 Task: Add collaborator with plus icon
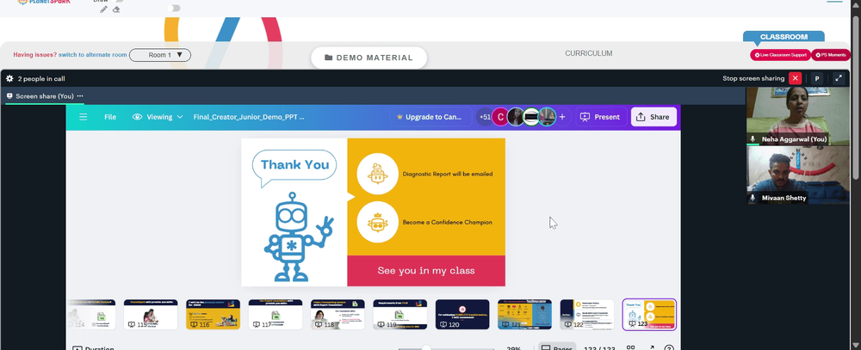pos(561,117)
